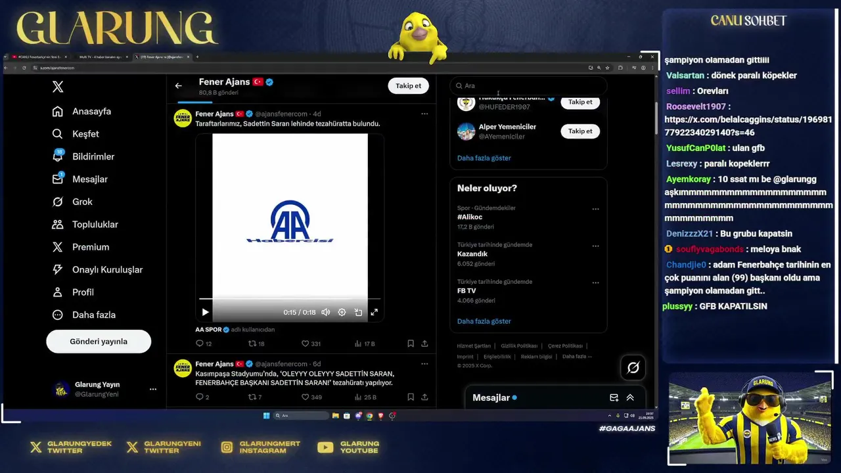Open more options on the 4d Fener Ajans post
This screenshot has width=841, height=473.
pos(424,114)
